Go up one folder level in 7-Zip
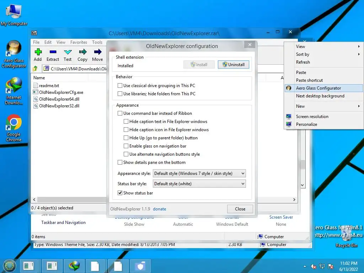364x273 pixels. pos(35,69)
